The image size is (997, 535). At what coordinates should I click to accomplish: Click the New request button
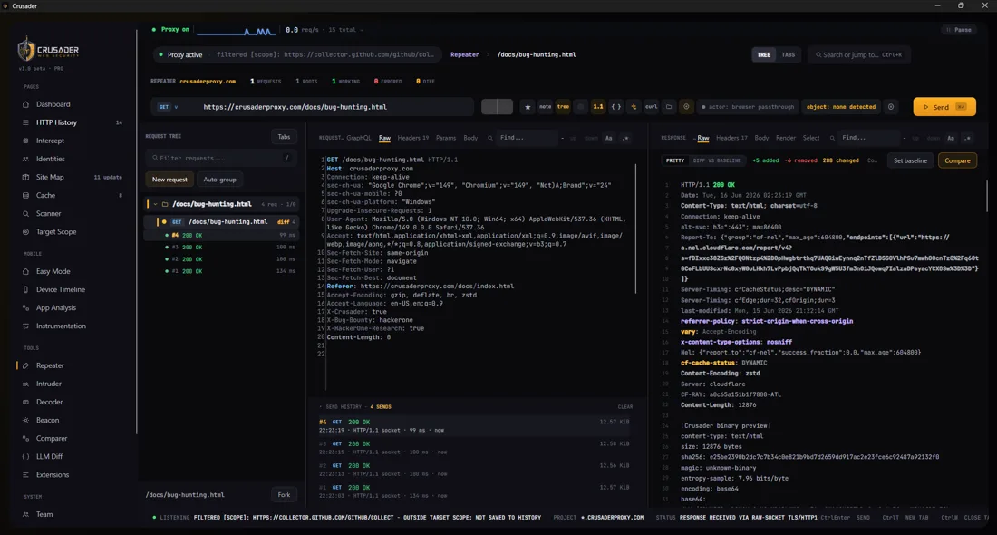(x=169, y=180)
